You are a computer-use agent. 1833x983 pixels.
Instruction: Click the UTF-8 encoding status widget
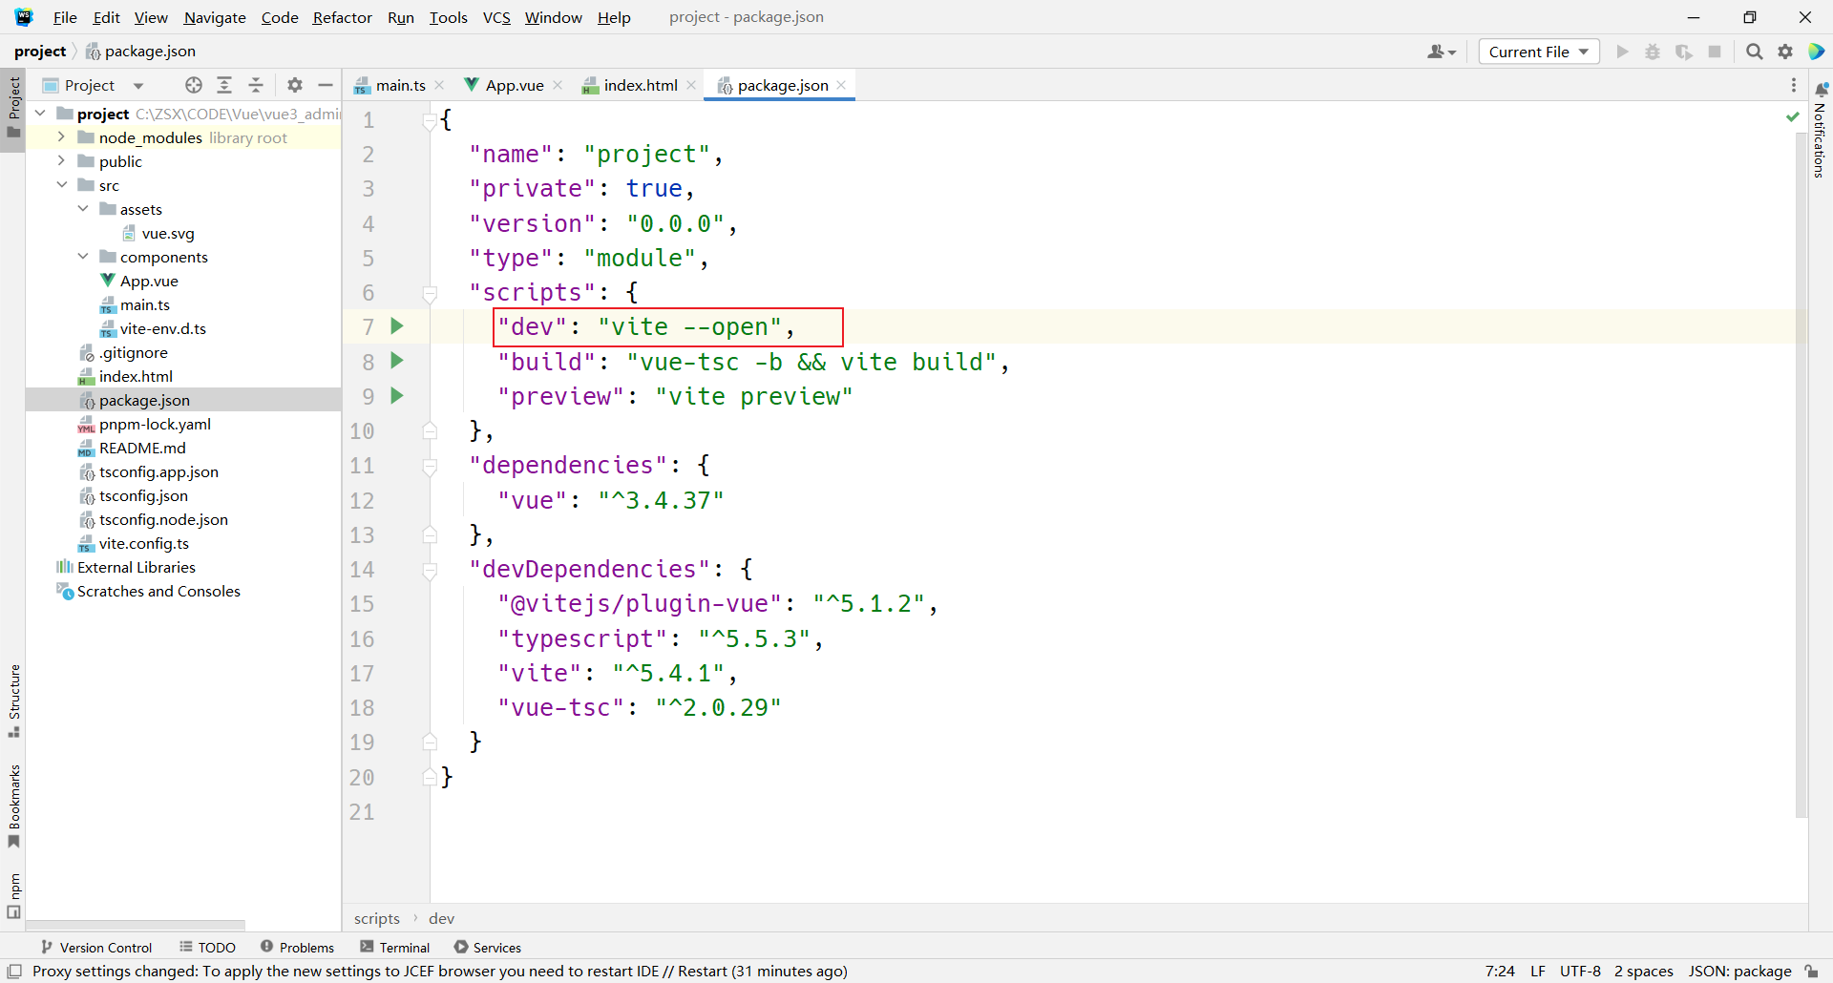click(1580, 971)
